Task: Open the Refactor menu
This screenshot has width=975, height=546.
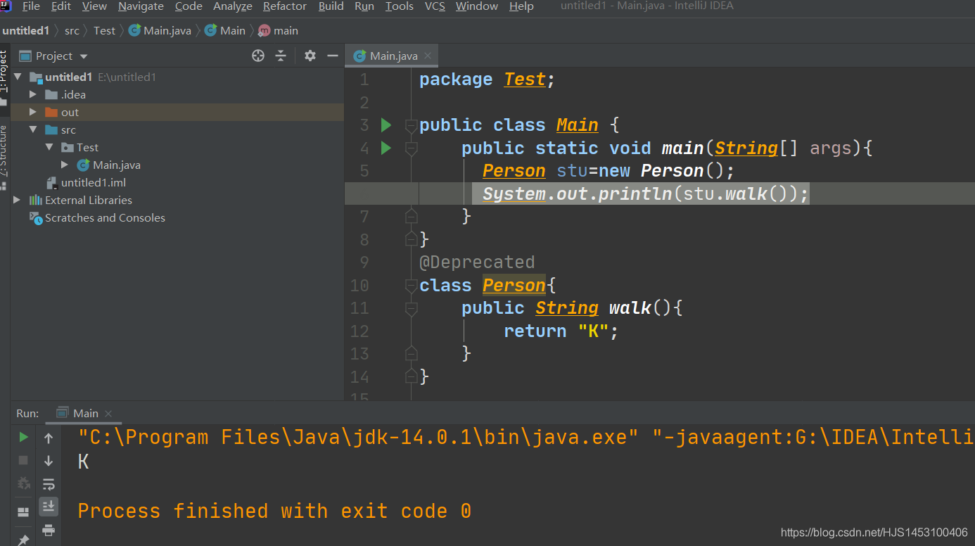Action: tap(285, 6)
